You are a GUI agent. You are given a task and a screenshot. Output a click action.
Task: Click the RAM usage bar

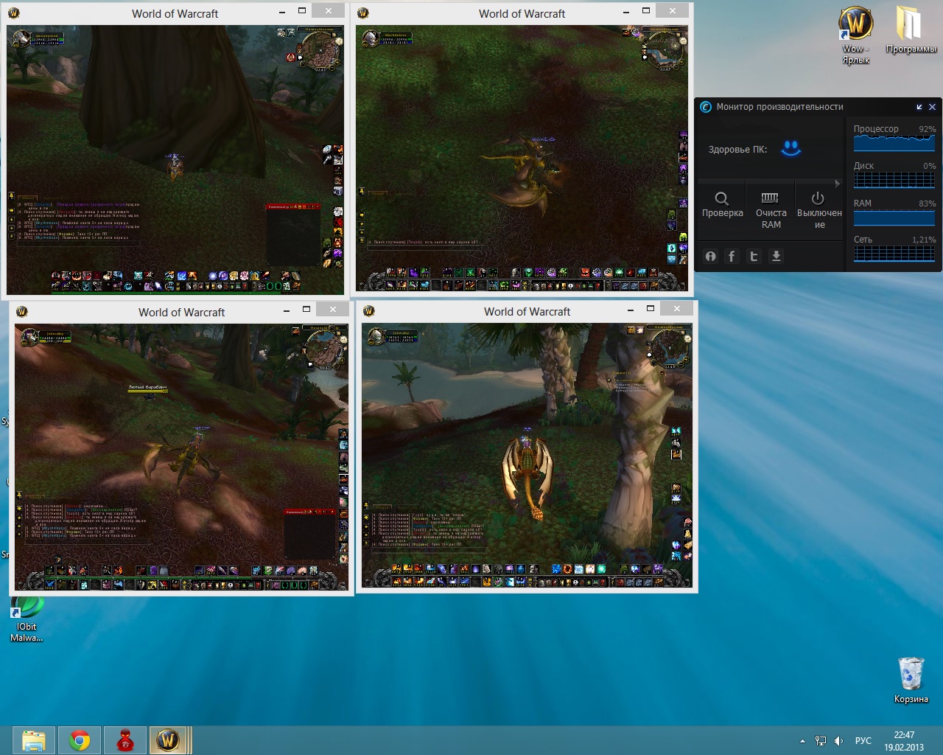[x=894, y=218]
